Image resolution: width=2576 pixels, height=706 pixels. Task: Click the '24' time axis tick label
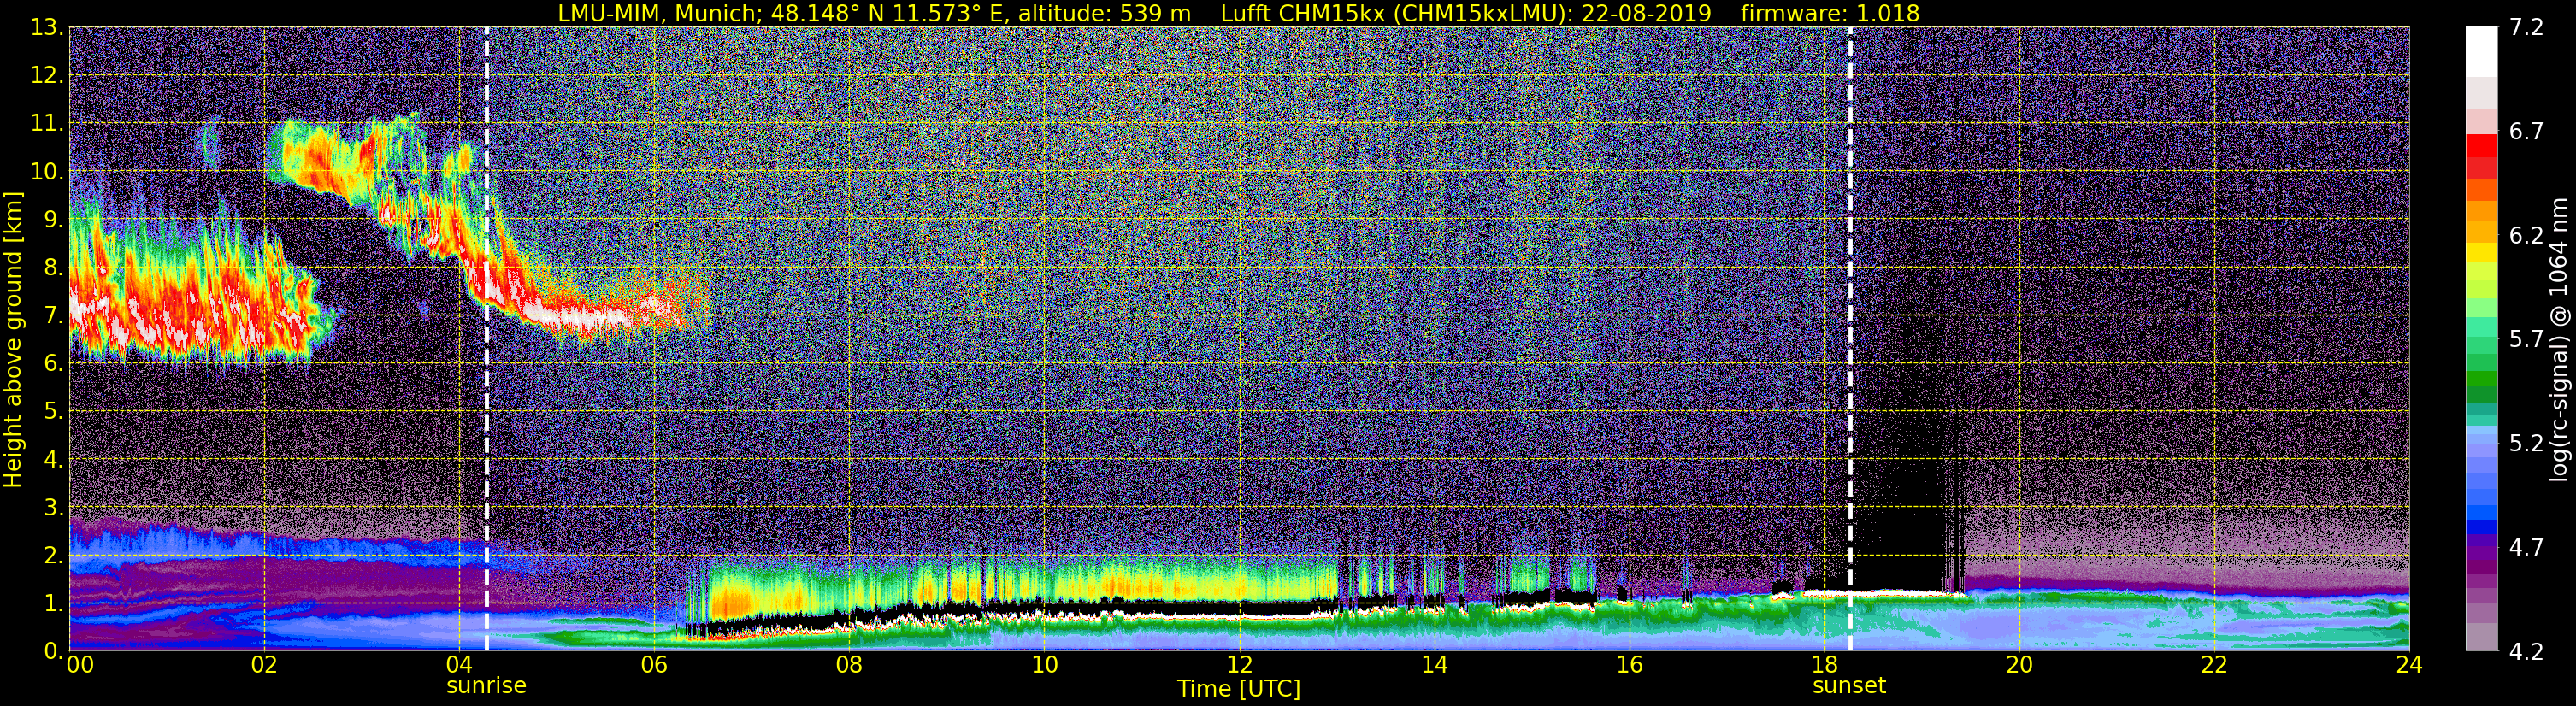2409,665
